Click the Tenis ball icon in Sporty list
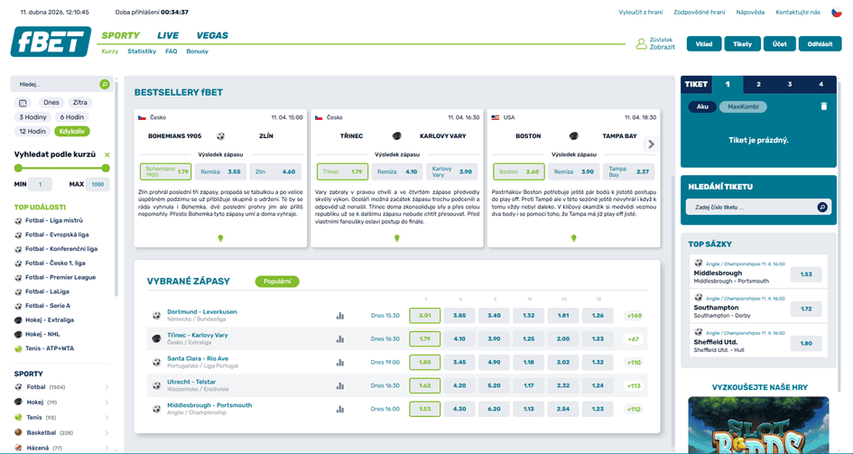Image resolution: width=853 pixels, height=454 pixels. point(18,418)
